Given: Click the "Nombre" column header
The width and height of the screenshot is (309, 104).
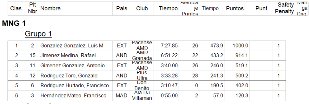Looking at the screenshot, I should [51, 9].
